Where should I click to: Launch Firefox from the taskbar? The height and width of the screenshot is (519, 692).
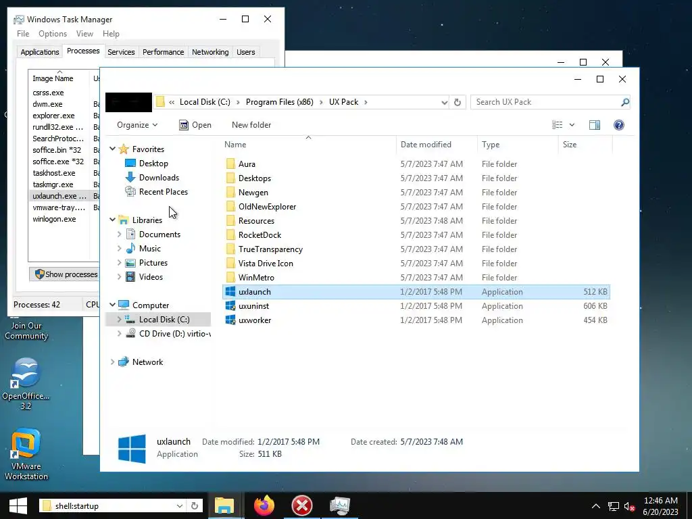[264, 505]
